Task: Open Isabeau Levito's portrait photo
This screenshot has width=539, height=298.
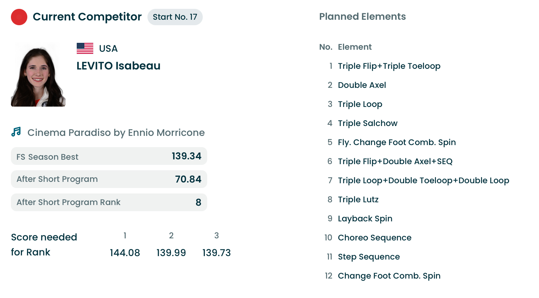Action: click(x=38, y=75)
